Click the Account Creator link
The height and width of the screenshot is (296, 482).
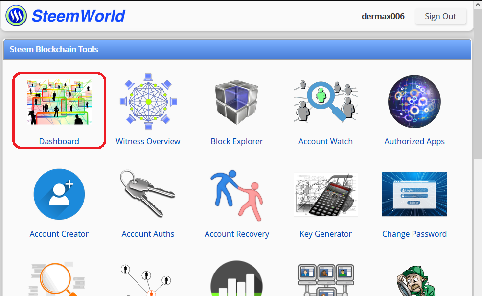click(x=59, y=234)
